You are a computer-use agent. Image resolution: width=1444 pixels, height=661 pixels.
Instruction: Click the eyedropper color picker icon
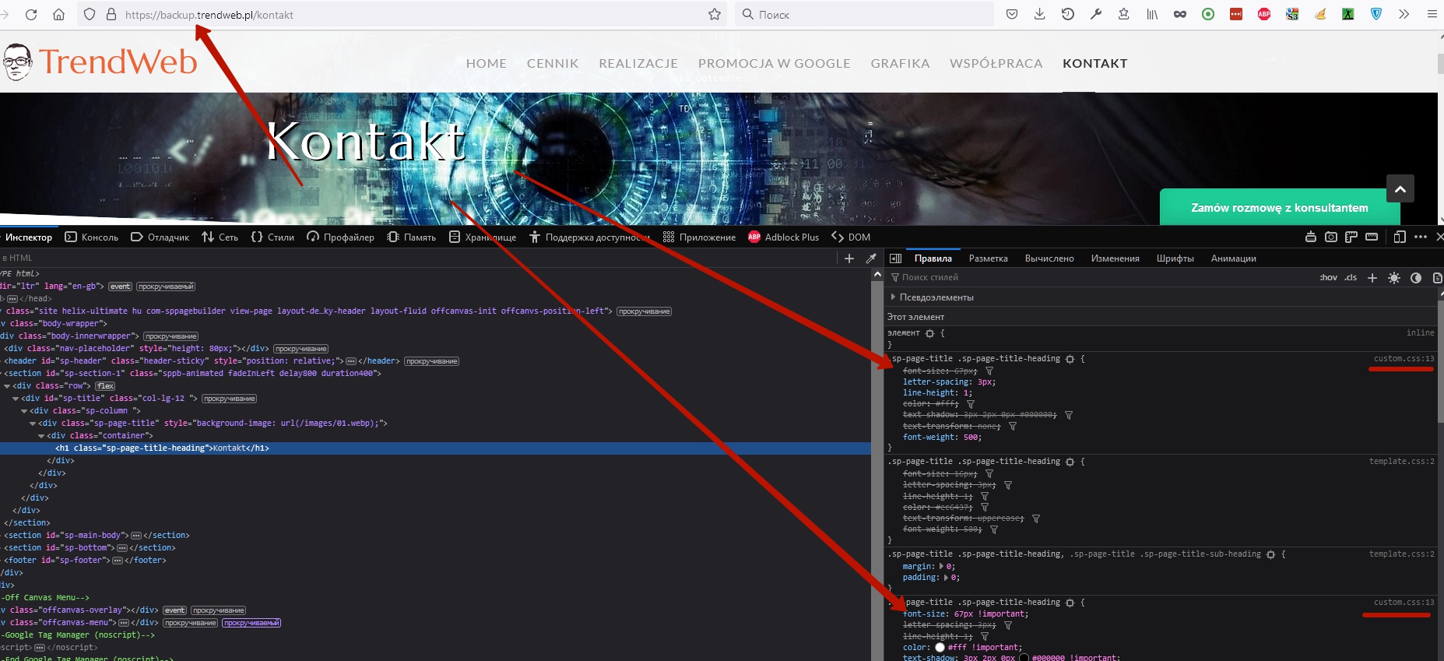871,258
